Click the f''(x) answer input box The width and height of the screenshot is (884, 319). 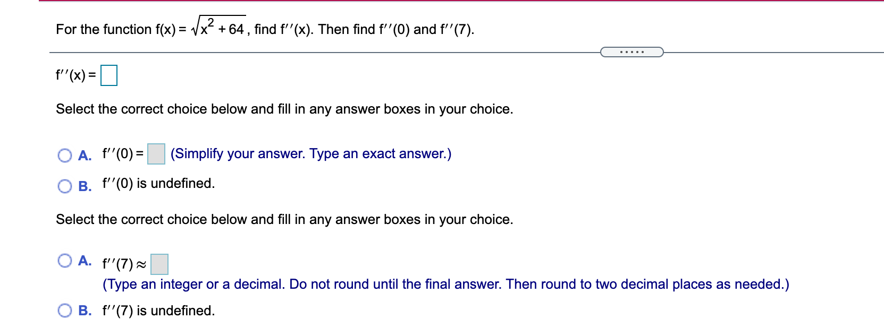(x=108, y=75)
